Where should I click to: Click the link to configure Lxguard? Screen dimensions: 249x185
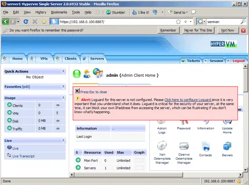pyautogui.click(x=188, y=100)
